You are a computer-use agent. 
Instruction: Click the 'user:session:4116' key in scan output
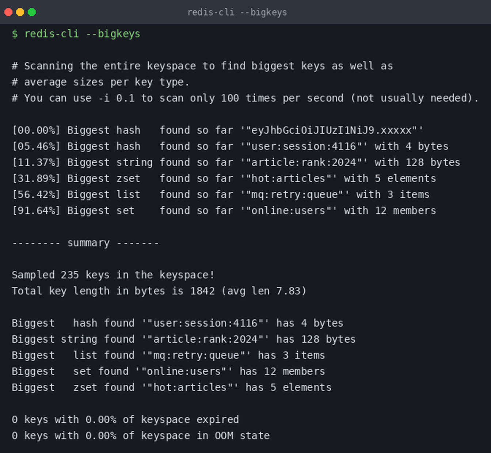[304, 146]
